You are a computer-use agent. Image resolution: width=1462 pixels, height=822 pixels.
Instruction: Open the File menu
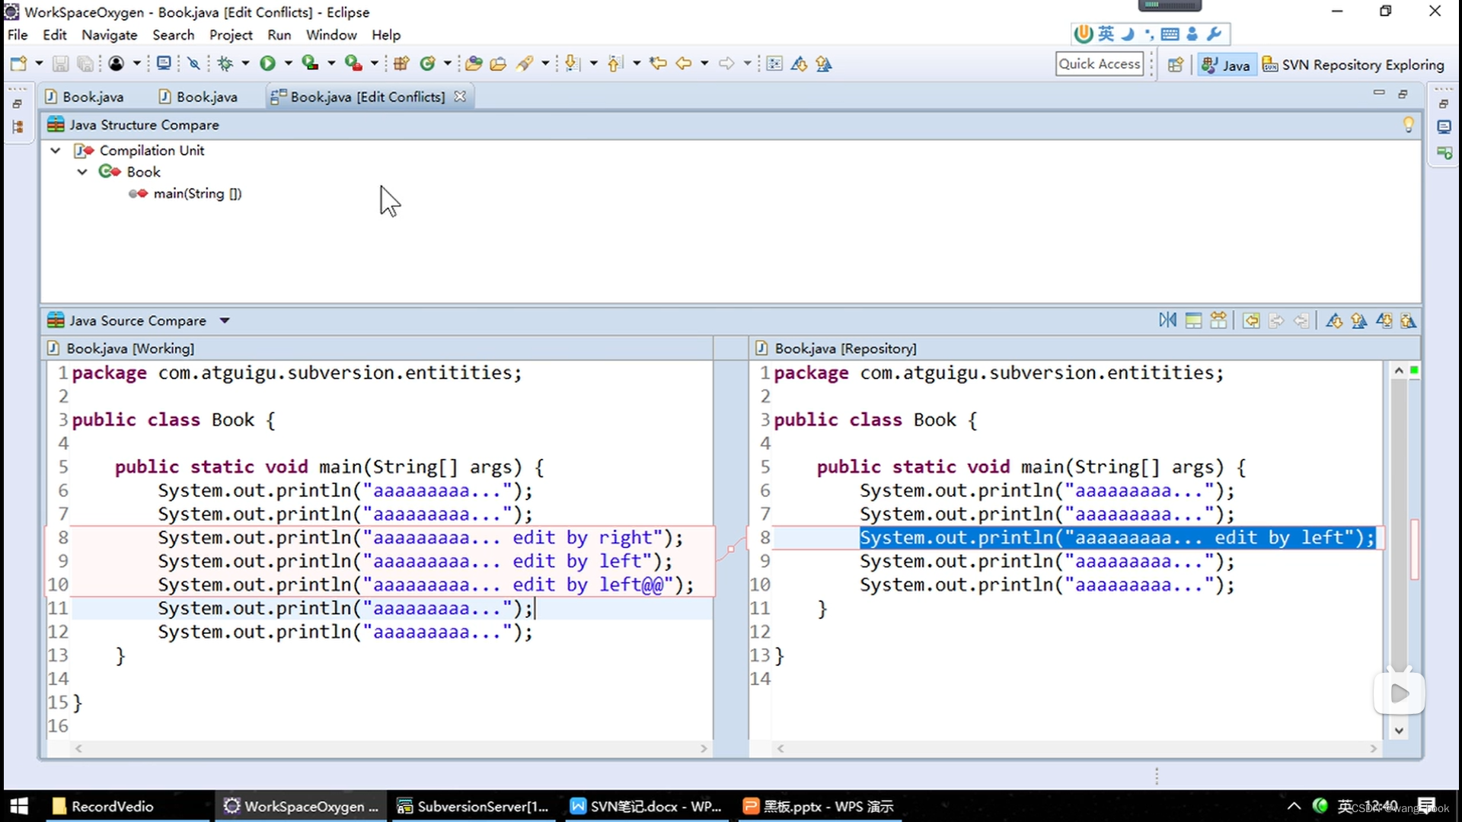[18, 35]
